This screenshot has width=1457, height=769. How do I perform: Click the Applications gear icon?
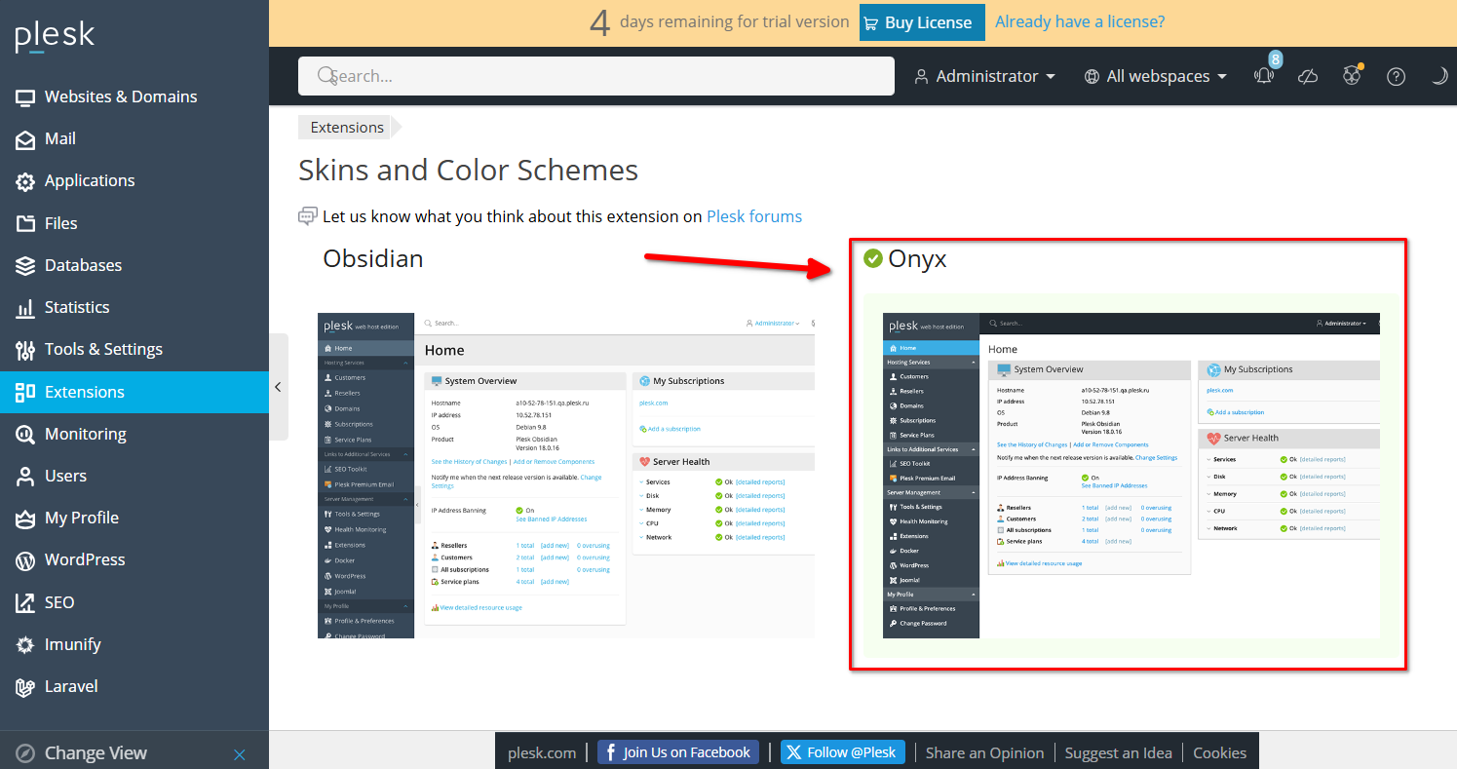[25, 181]
